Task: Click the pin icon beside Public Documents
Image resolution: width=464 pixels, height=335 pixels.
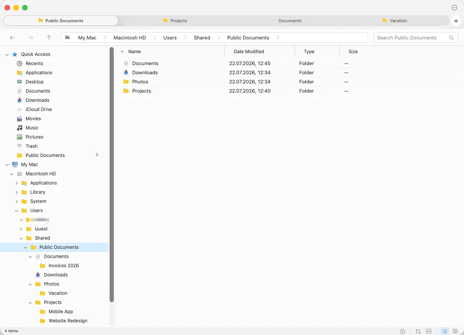Action: click(97, 155)
